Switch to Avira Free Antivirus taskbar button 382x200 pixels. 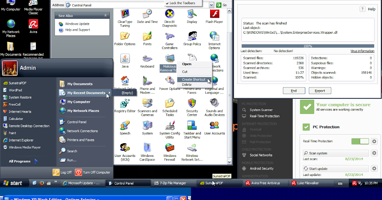click(x=265, y=183)
